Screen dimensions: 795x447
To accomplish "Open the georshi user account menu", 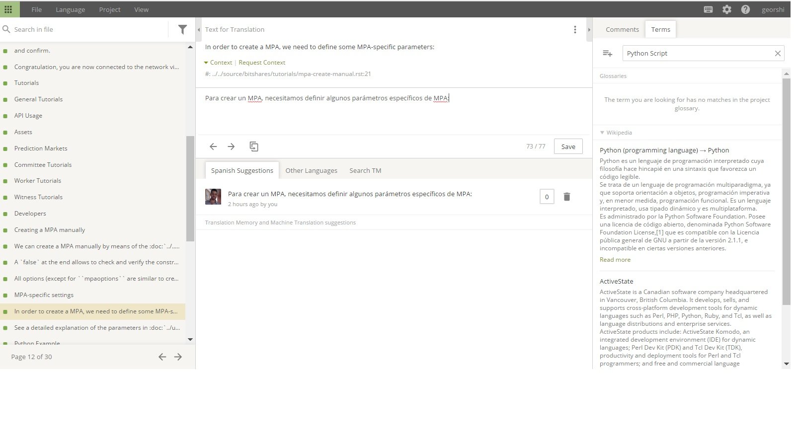I will 773,9.
